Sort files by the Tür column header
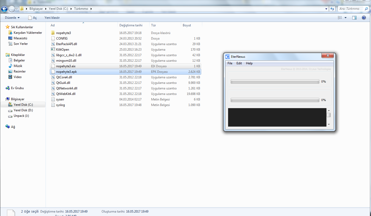371x216 pixels. 165,25
